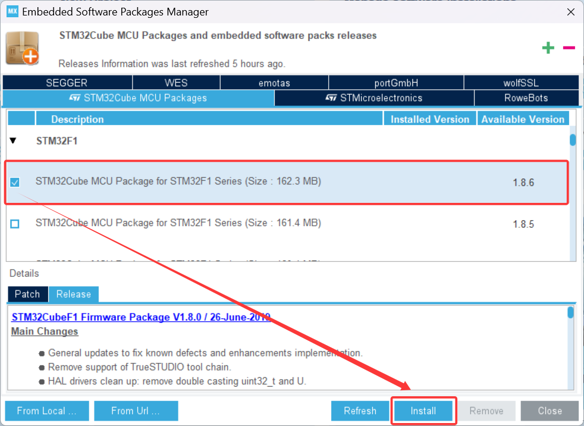
Task: Click the From Url button
Action: [x=136, y=411]
